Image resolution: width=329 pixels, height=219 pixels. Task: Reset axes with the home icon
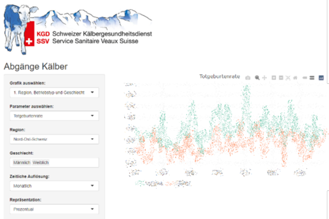click(x=295, y=78)
